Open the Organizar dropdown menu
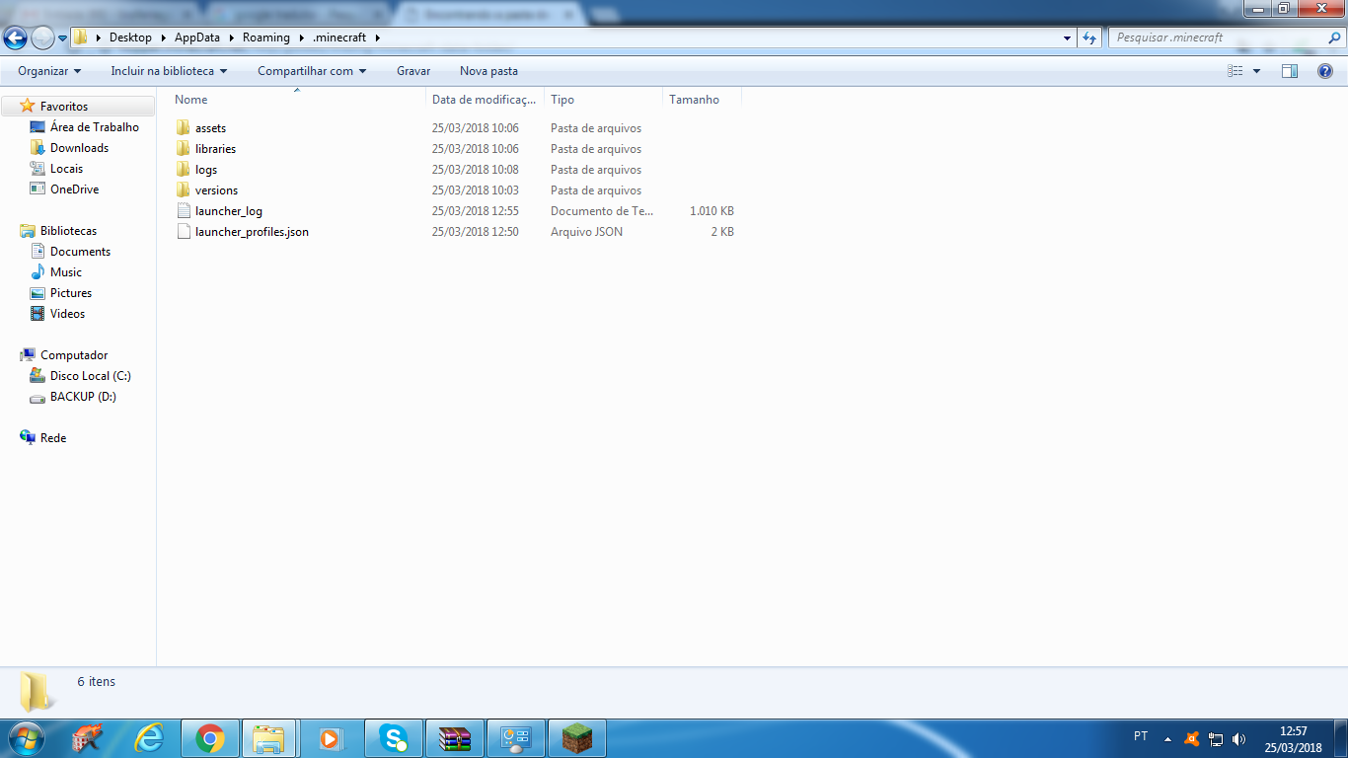Screen dimensions: 1348x758 pos(49,71)
